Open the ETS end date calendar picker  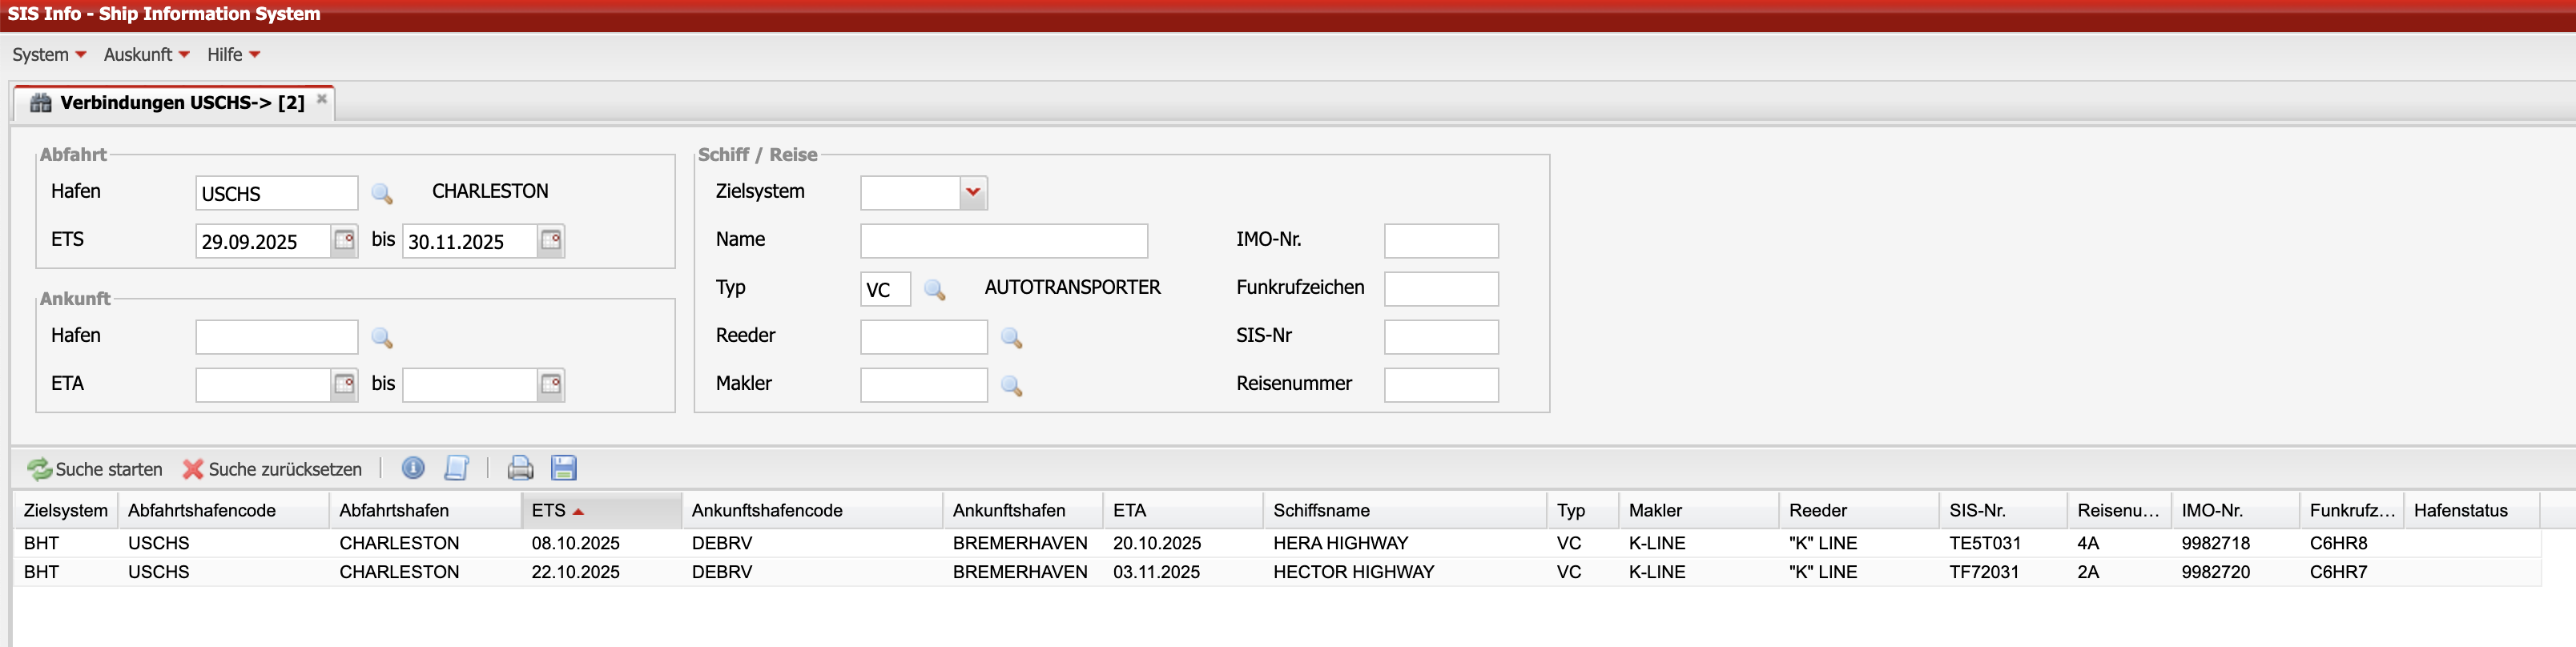point(550,241)
